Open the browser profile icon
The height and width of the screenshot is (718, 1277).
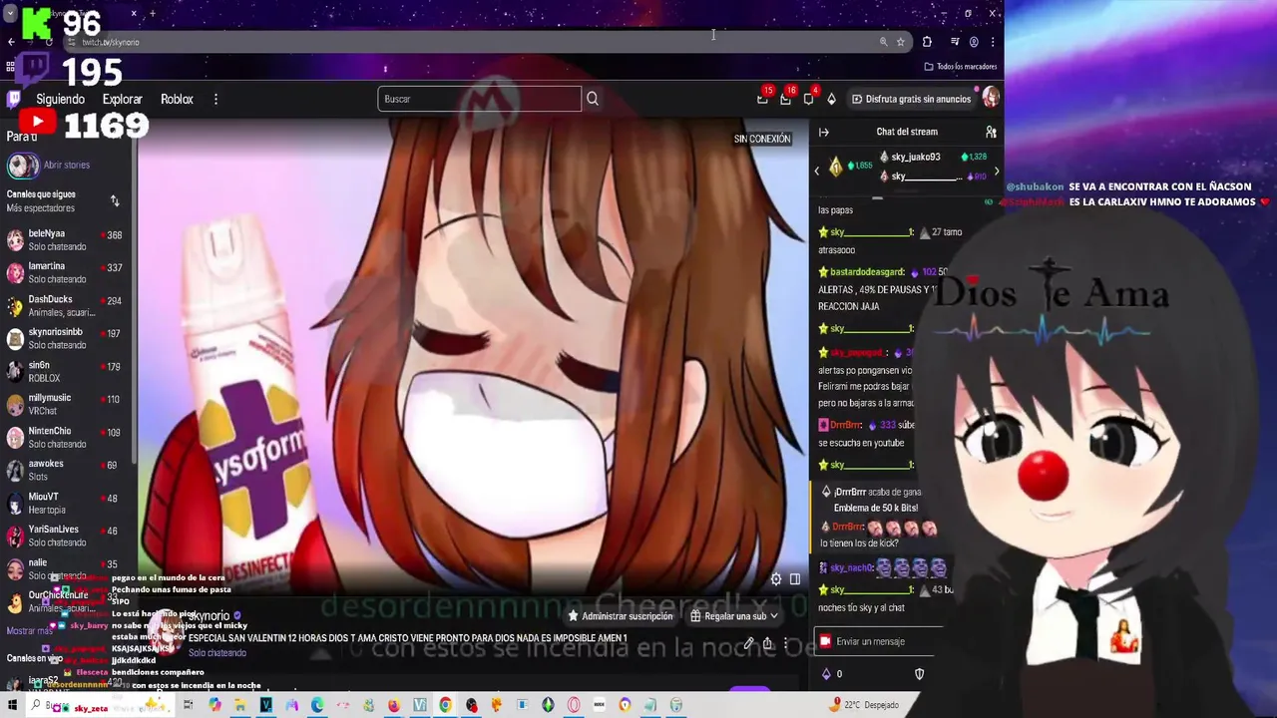pos(974,42)
